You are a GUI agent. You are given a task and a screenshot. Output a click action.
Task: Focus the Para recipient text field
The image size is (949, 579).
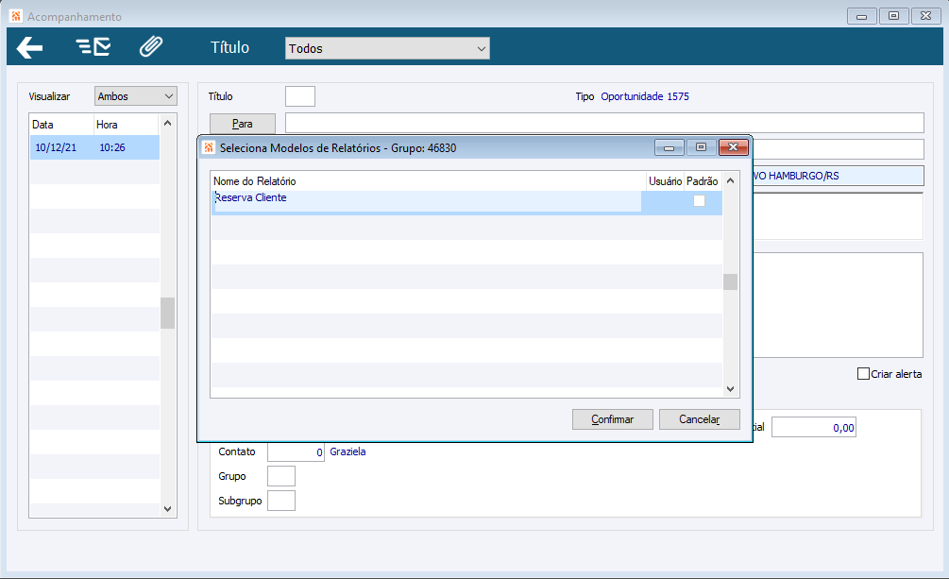point(604,123)
